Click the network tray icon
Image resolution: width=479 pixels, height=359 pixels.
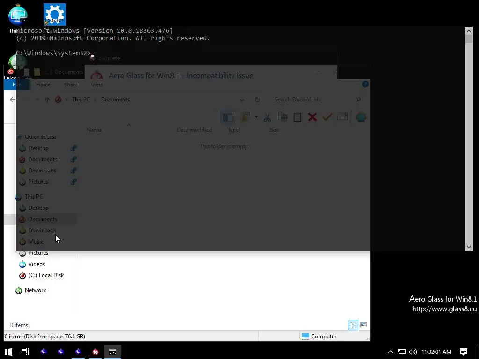(x=402, y=352)
